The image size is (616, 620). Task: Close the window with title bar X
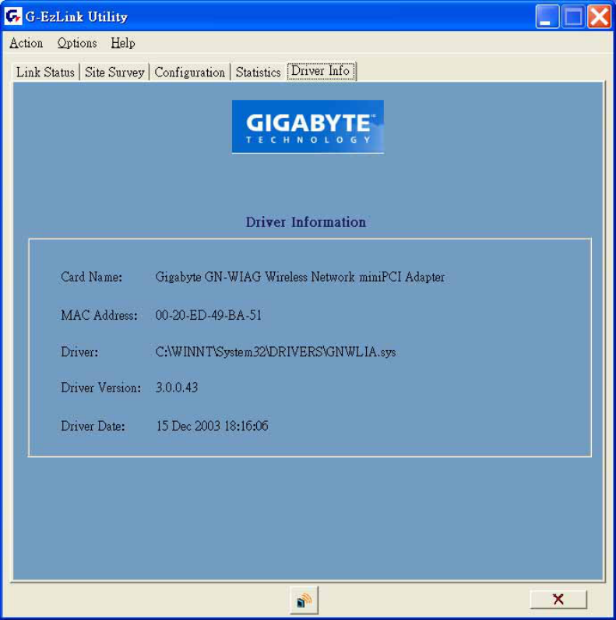[x=599, y=16]
